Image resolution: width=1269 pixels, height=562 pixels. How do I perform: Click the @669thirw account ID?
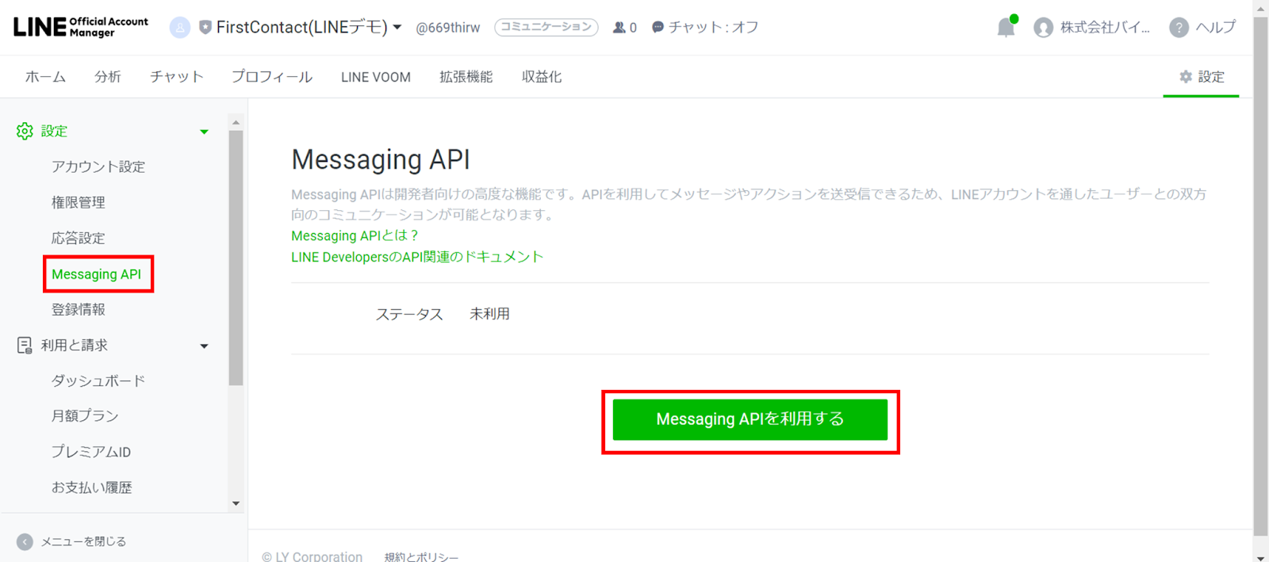click(447, 28)
